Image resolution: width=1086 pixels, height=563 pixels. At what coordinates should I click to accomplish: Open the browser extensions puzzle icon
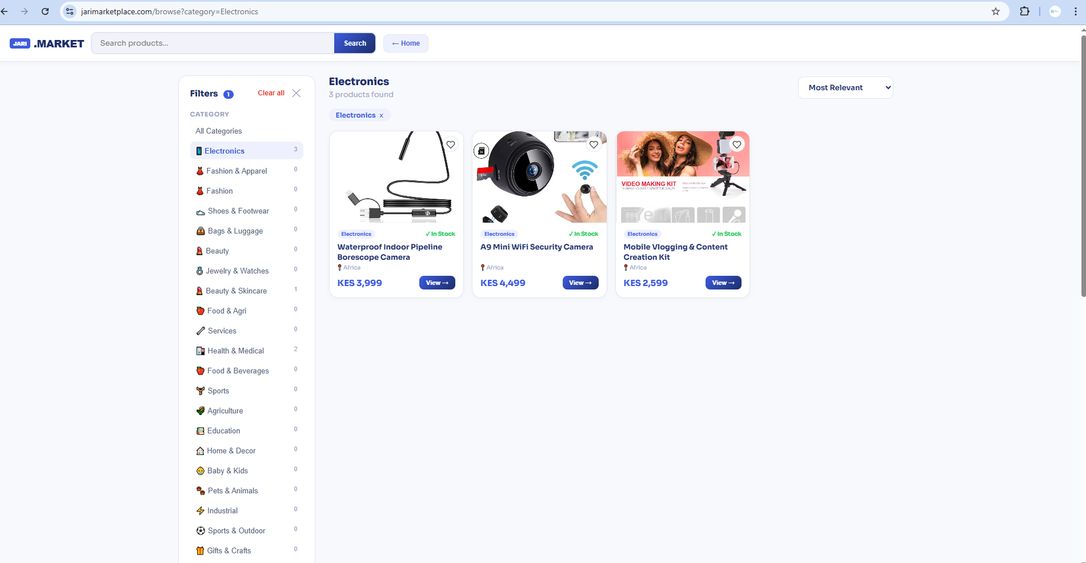coord(1024,11)
